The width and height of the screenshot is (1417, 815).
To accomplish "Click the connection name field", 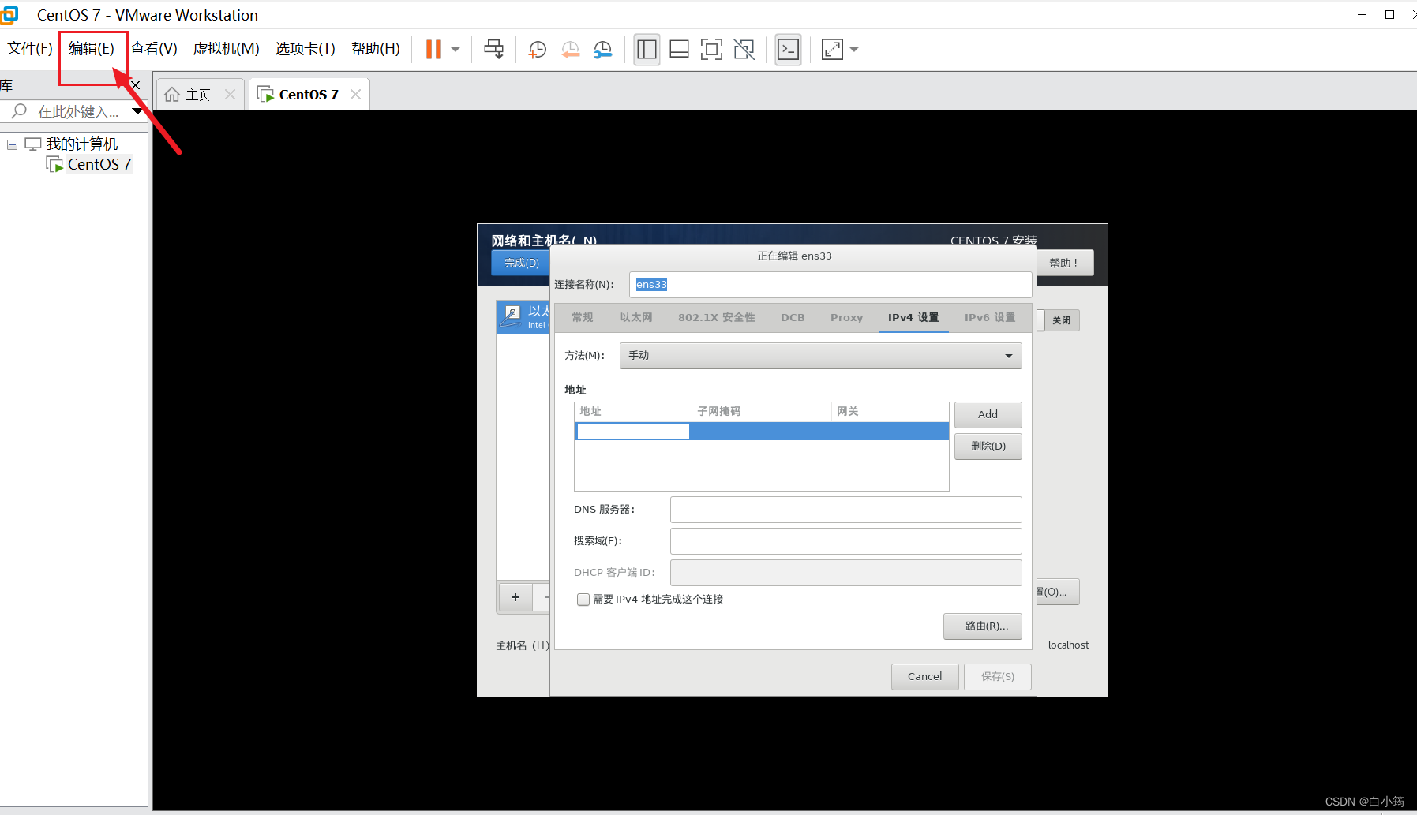I will point(830,285).
